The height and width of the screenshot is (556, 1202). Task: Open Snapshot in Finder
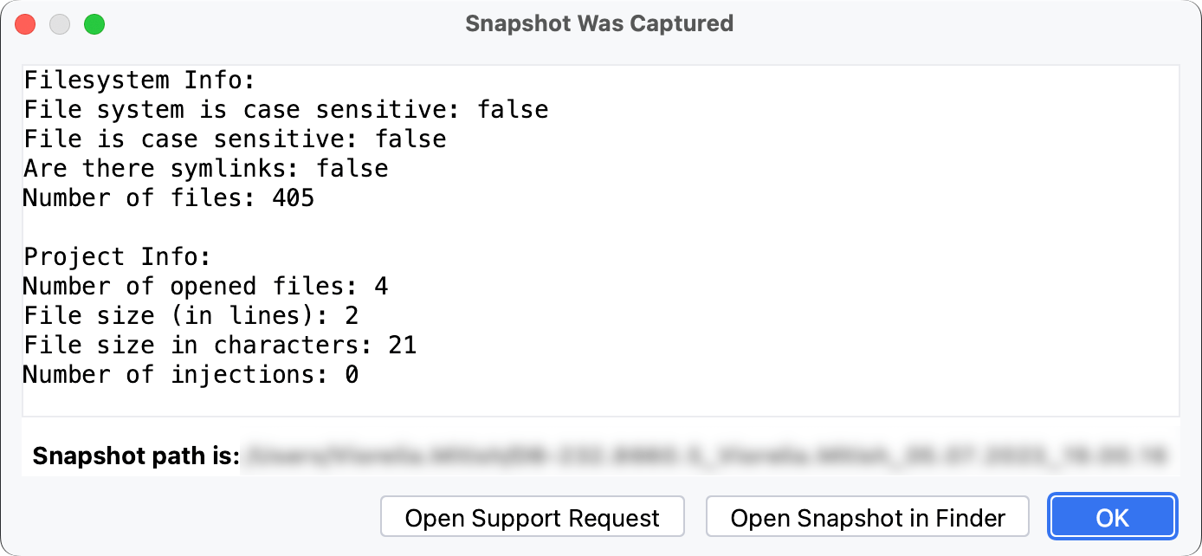pos(867,516)
